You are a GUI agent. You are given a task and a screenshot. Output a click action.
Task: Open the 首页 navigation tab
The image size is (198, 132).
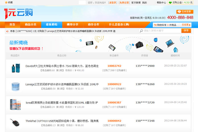point(12,24)
